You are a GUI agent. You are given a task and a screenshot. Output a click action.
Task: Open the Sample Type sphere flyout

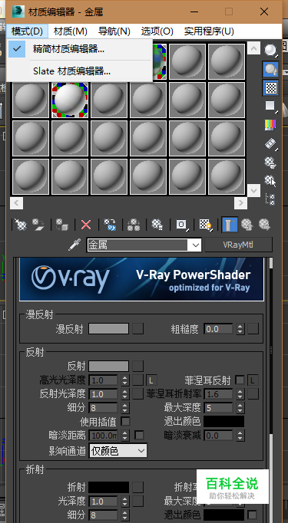pos(270,50)
